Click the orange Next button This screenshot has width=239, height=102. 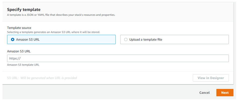(225, 93)
